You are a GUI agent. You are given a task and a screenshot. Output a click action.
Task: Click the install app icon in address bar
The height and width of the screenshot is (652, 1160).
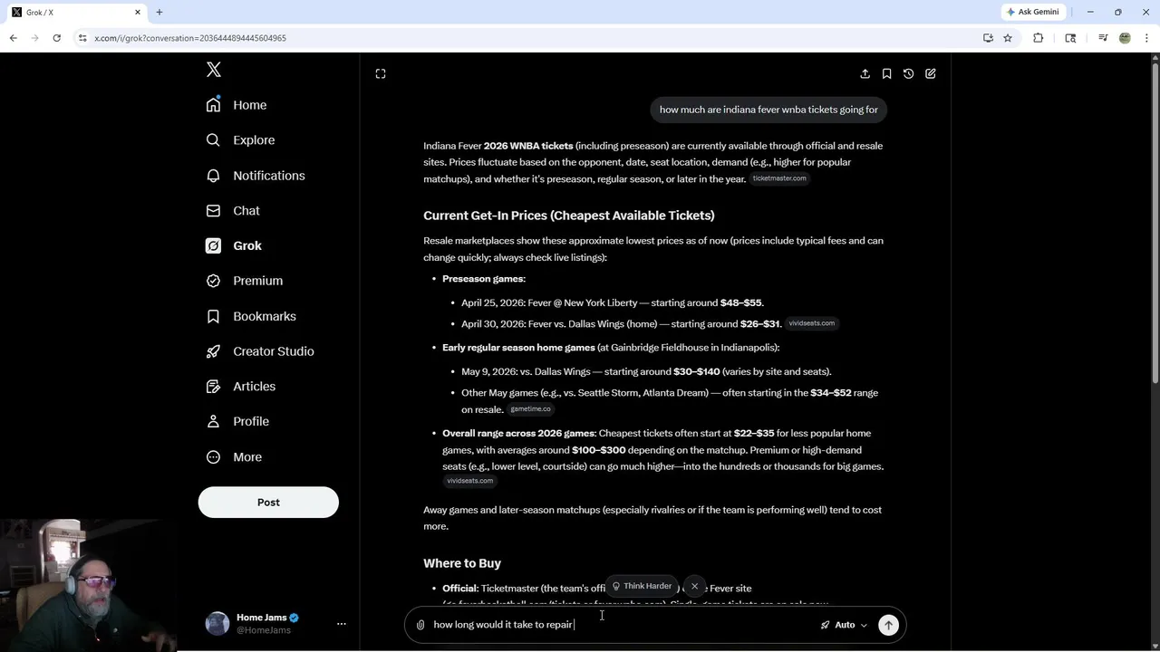pyautogui.click(x=988, y=38)
